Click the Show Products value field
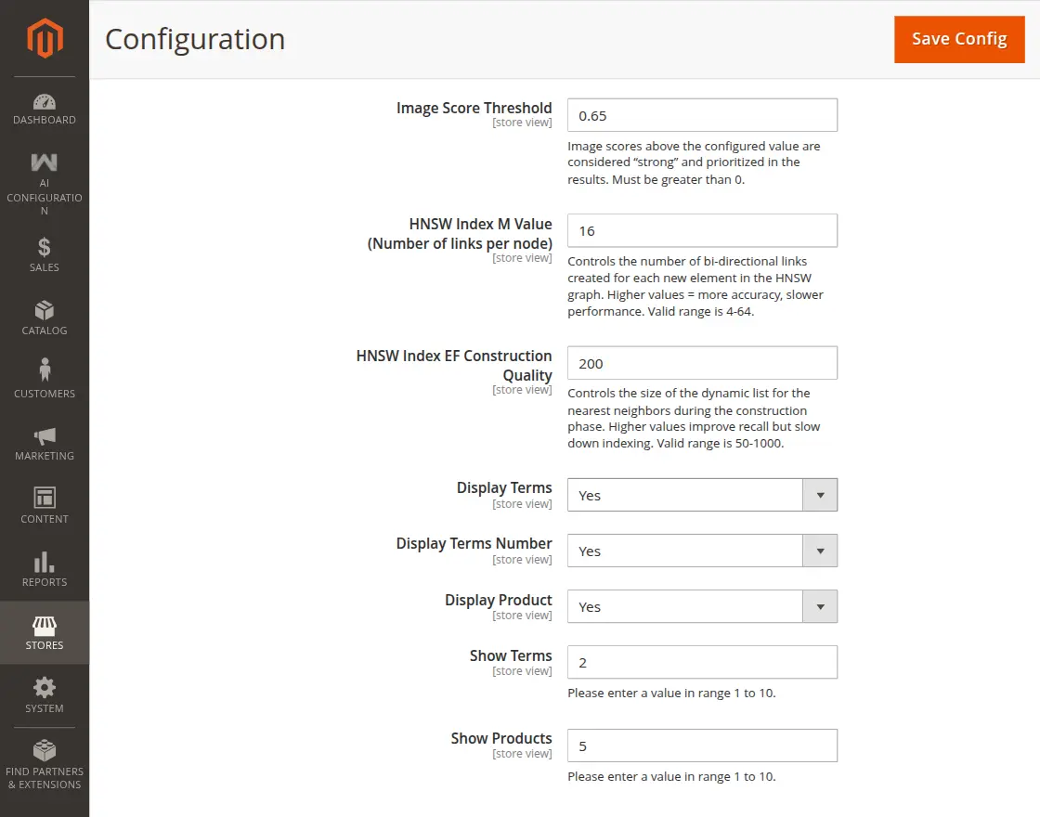 pos(702,746)
